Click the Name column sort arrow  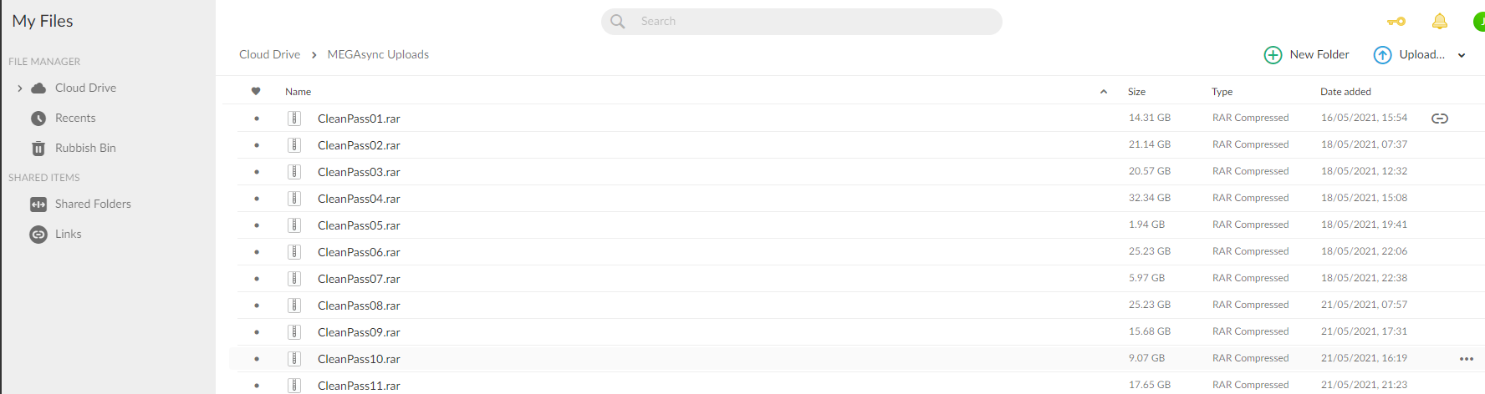point(1104,92)
